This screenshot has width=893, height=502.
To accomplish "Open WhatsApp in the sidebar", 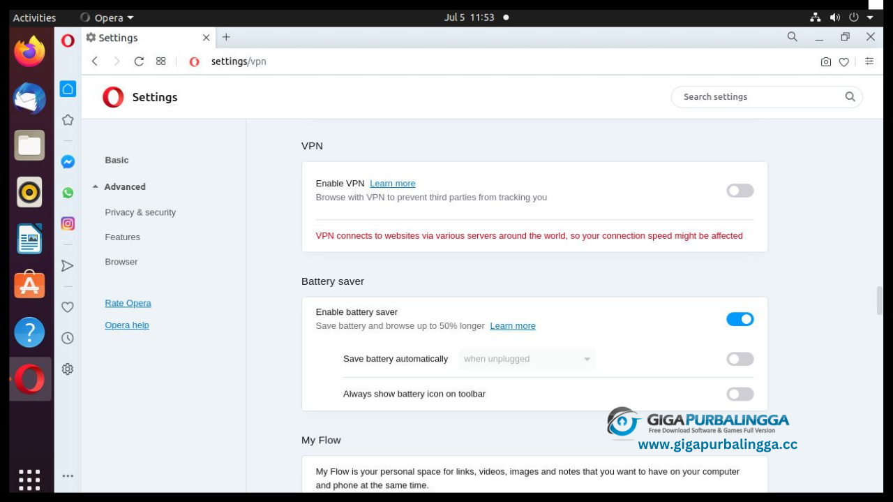I will [x=68, y=193].
